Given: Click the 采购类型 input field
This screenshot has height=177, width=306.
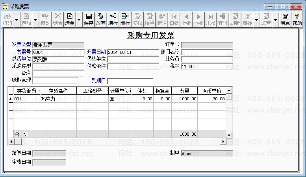Looking at the screenshot, I should pos(58,66).
